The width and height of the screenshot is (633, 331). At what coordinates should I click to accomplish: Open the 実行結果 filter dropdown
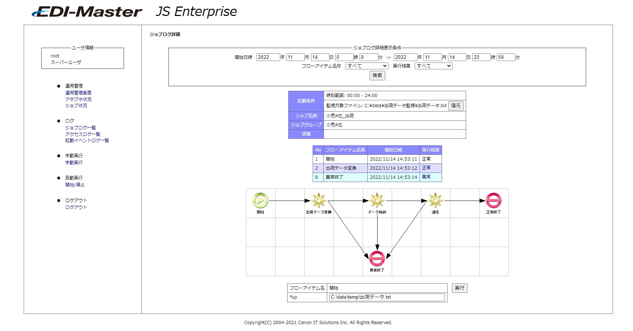[x=433, y=66]
